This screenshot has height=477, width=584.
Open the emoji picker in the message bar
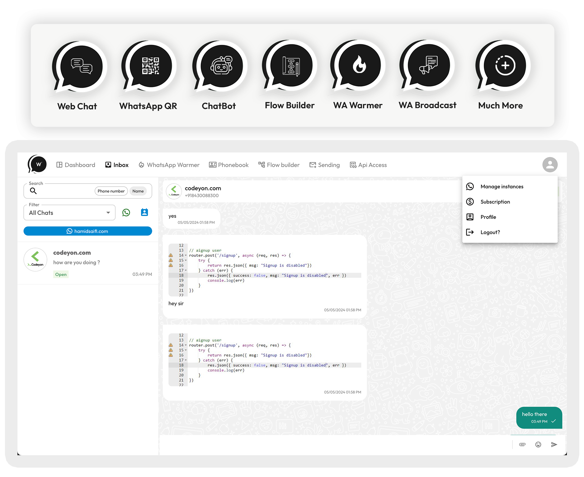coord(538,444)
